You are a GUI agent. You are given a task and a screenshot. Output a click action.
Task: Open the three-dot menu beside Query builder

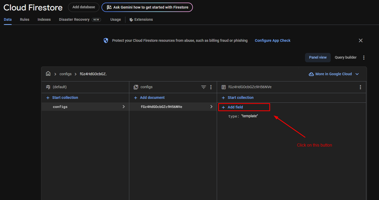(x=364, y=58)
